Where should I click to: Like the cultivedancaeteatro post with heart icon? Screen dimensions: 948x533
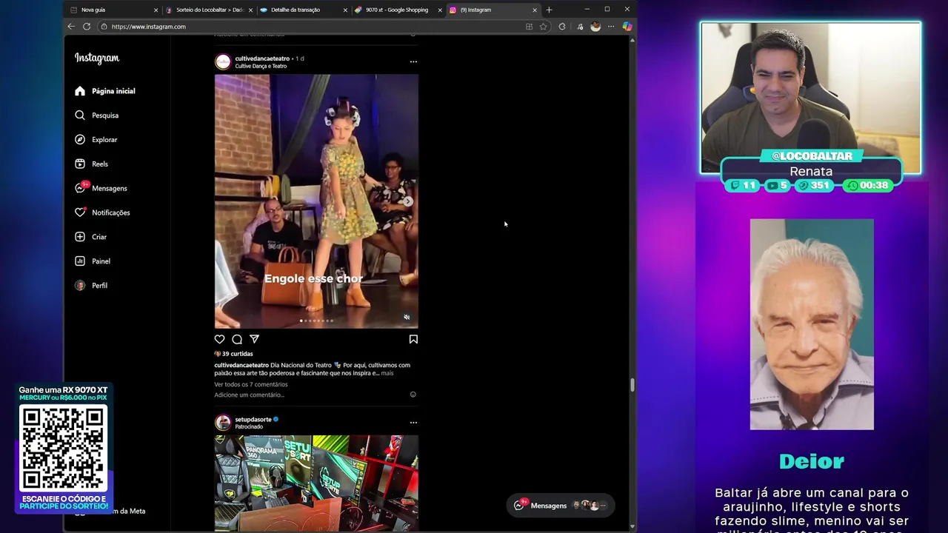tap(219, 339)
